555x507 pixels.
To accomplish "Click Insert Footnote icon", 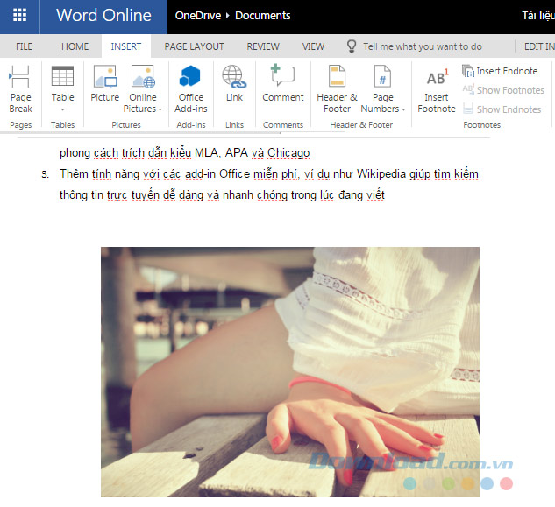I will [x=436, y=89].
